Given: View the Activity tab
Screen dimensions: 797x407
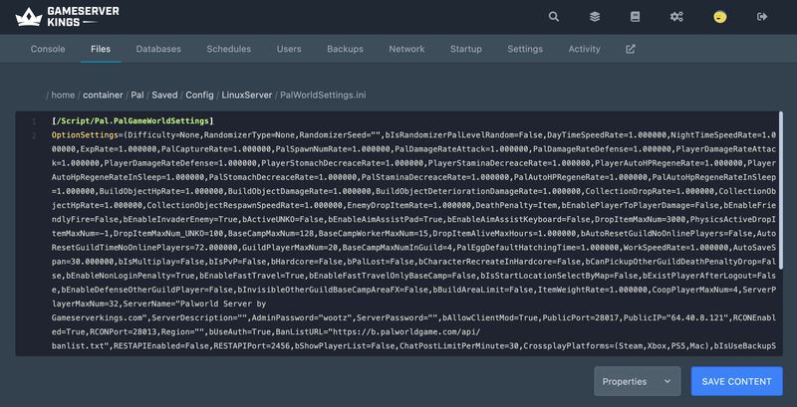Looking at the screenshot, I should [x=585, y=49].
